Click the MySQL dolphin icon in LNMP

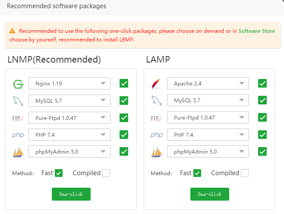click(x=18, y=101)
